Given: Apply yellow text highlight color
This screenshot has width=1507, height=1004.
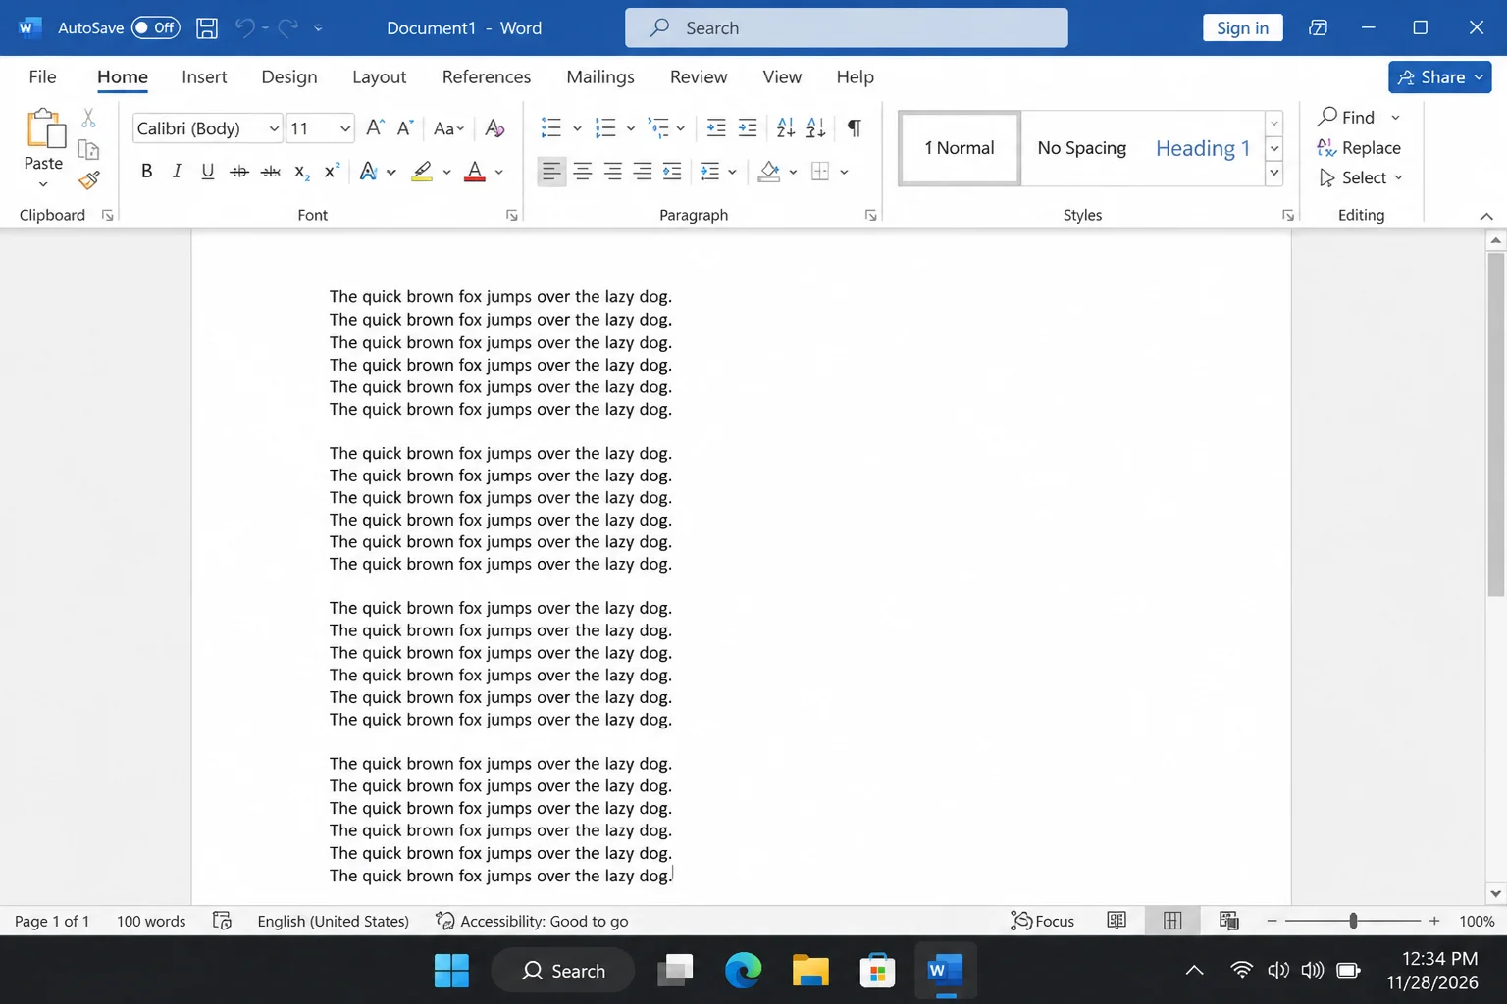Looking at the screenshot, I should coord(422,172).
